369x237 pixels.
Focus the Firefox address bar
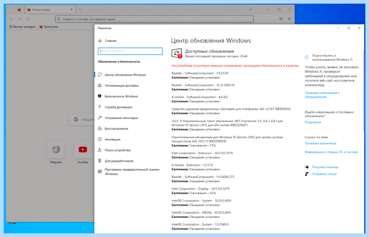(x=154, y=19)
